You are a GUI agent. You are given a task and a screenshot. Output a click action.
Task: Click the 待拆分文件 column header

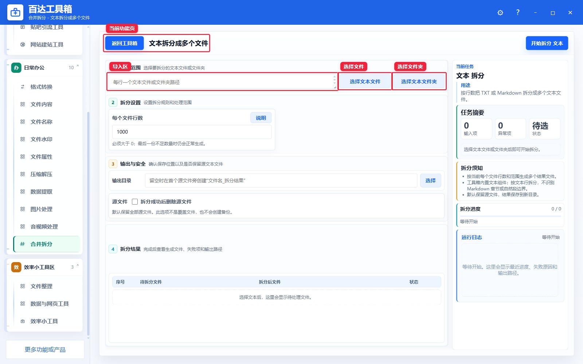pyautogui.click(x=151, y=282)
